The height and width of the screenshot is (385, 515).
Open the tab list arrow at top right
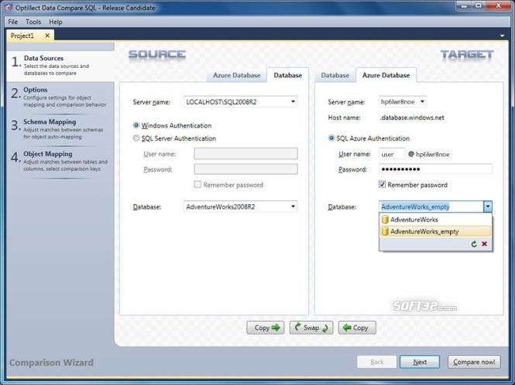(502, 36)
